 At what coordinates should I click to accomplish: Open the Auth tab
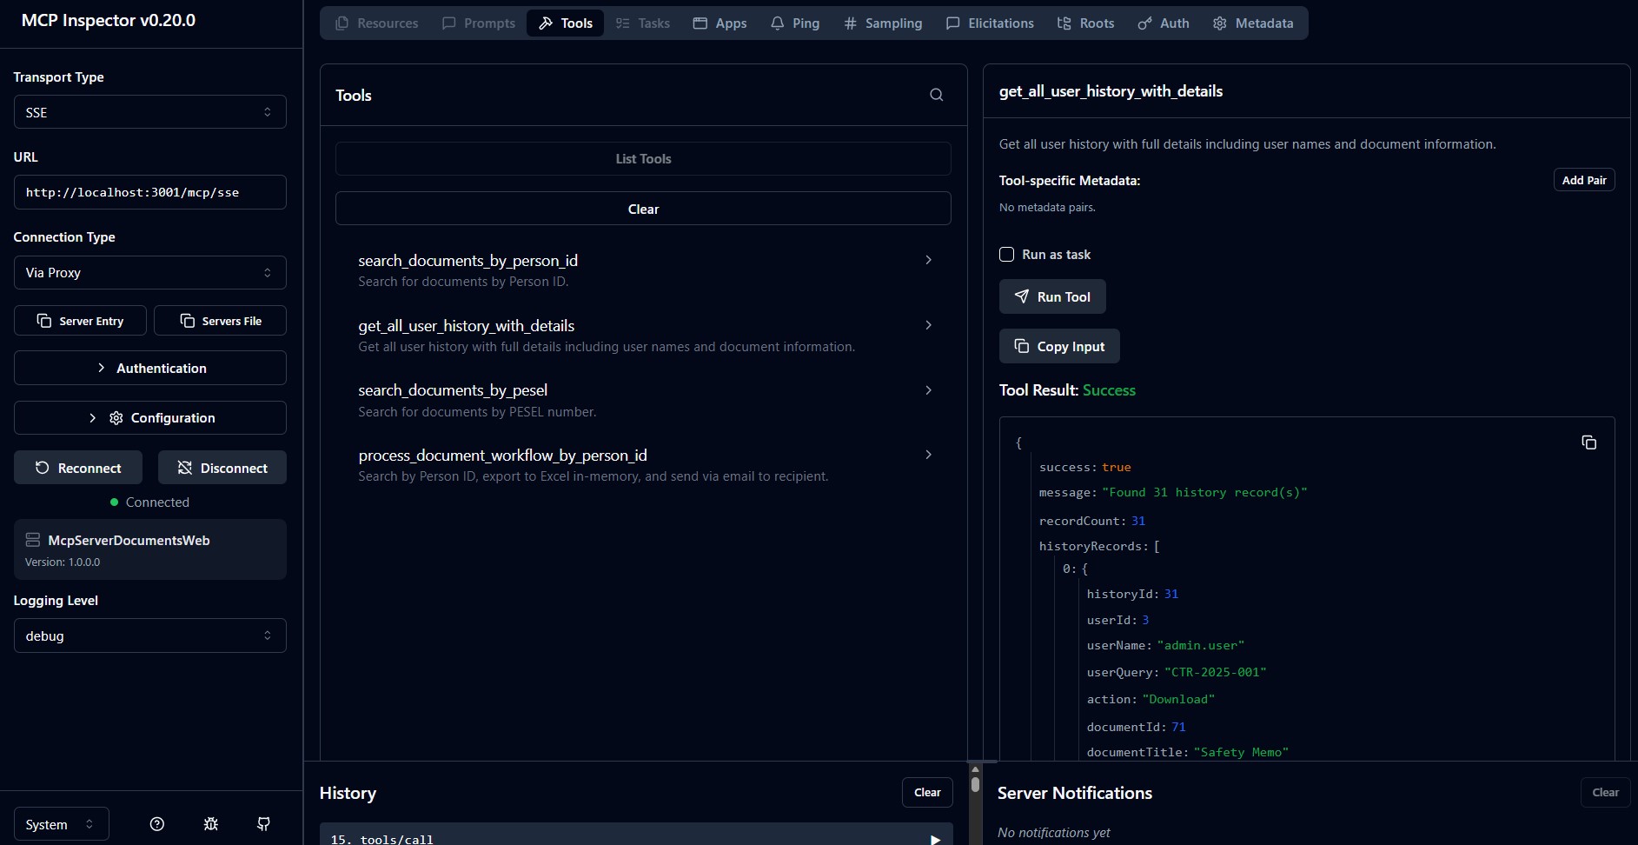[x=1164, y=23]
